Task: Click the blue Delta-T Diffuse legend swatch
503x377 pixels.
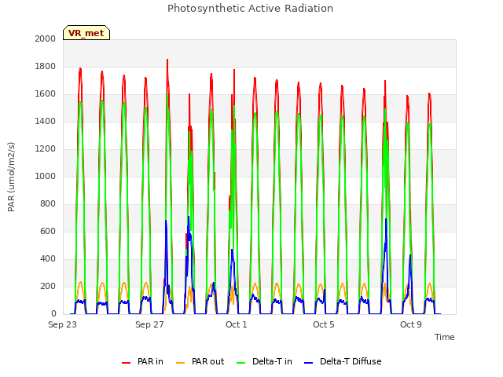Action: [x=308, y=363]
